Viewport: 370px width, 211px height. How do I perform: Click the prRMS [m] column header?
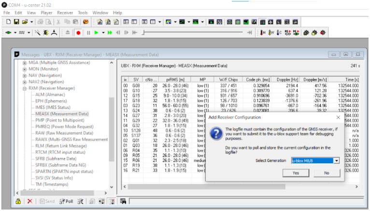(175, 79)
